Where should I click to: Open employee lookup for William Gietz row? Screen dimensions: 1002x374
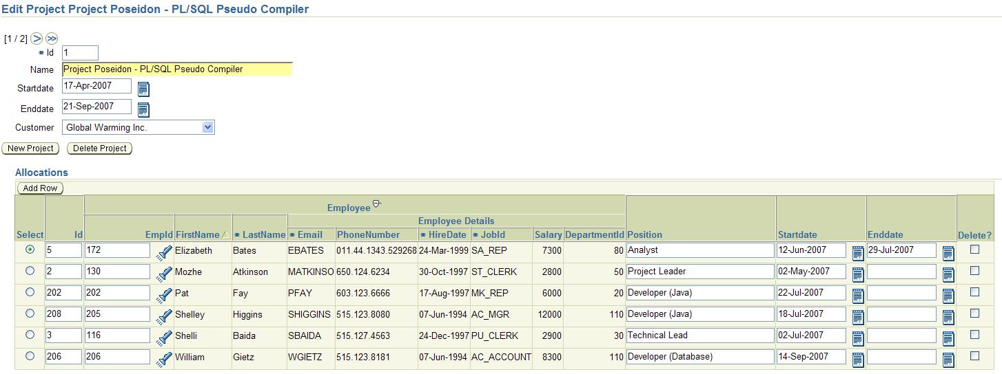163,360
